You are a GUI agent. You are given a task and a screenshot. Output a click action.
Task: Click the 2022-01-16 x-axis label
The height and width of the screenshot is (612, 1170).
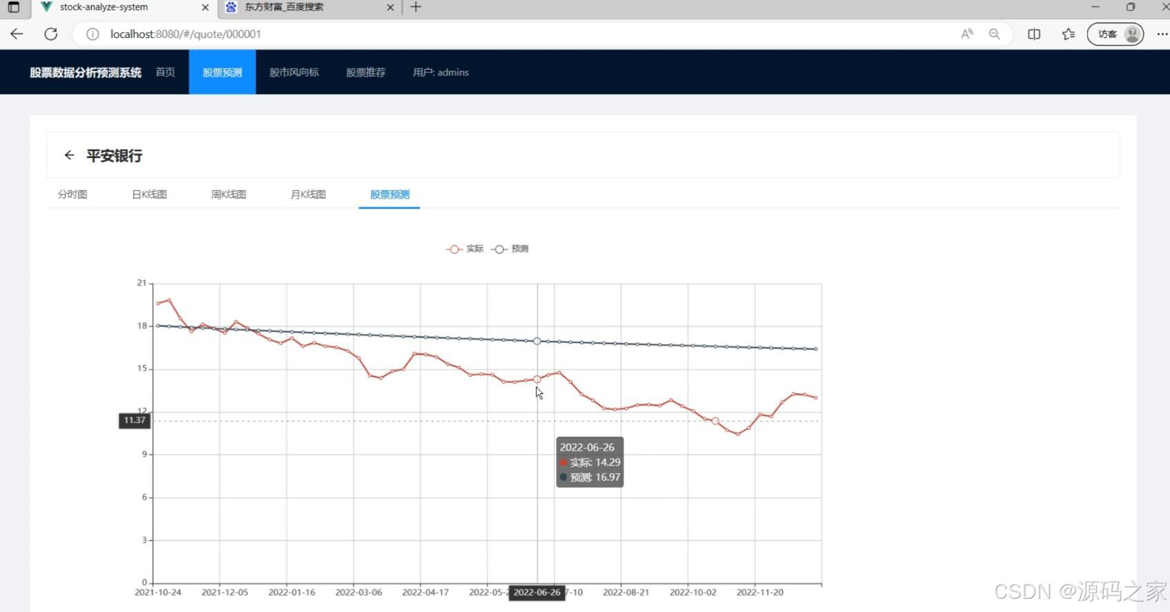click(291, 592)
